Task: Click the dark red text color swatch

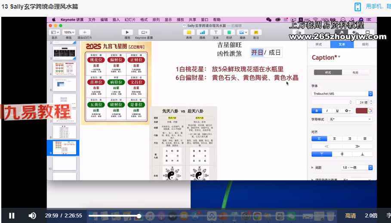Action: [362, 111]
